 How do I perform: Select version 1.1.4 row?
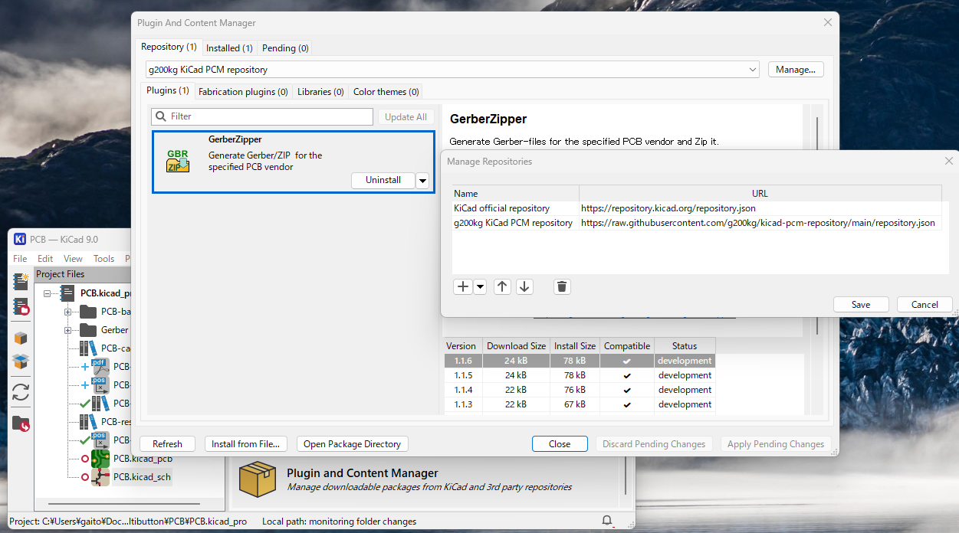click(x=580, y=390)
